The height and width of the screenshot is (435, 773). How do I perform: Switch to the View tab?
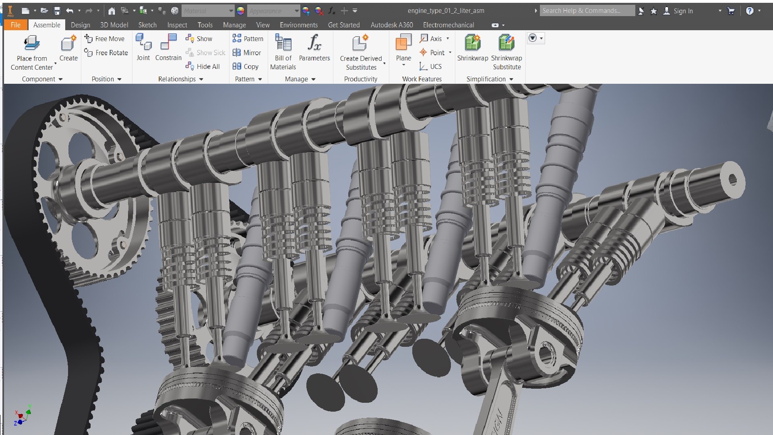263,25
